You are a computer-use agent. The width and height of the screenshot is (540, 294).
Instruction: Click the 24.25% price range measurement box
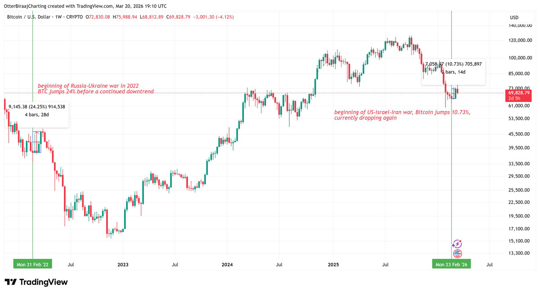pyautogui.click(x=37, y=111)
